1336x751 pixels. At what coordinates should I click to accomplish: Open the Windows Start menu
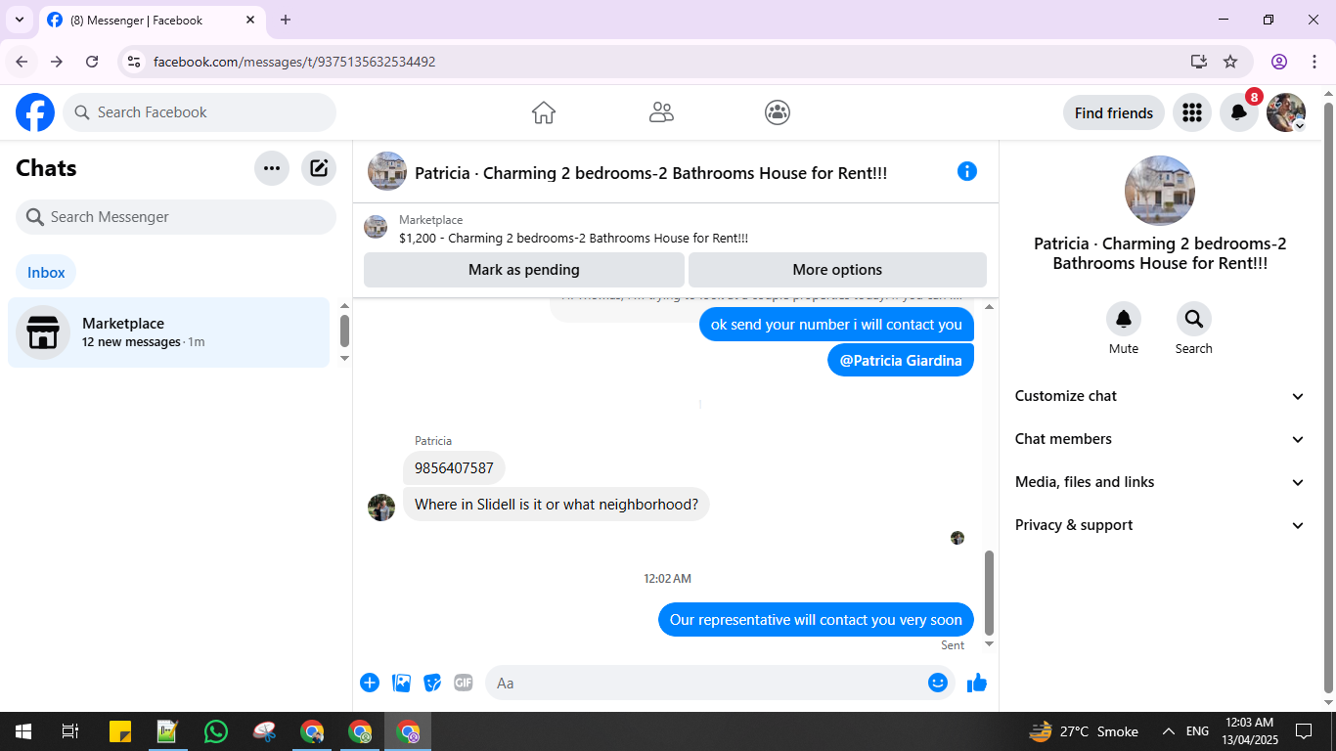point(23,731)
